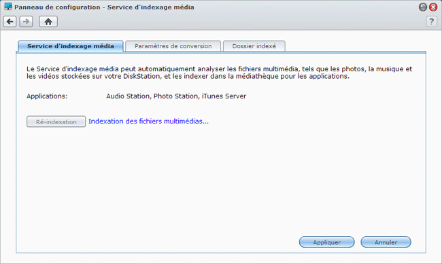Minimize the window with the gray round button
Viewport: 442px width, 264px height.
423,7
